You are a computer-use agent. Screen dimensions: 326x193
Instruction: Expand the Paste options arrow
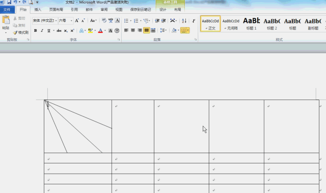[6, 33]
